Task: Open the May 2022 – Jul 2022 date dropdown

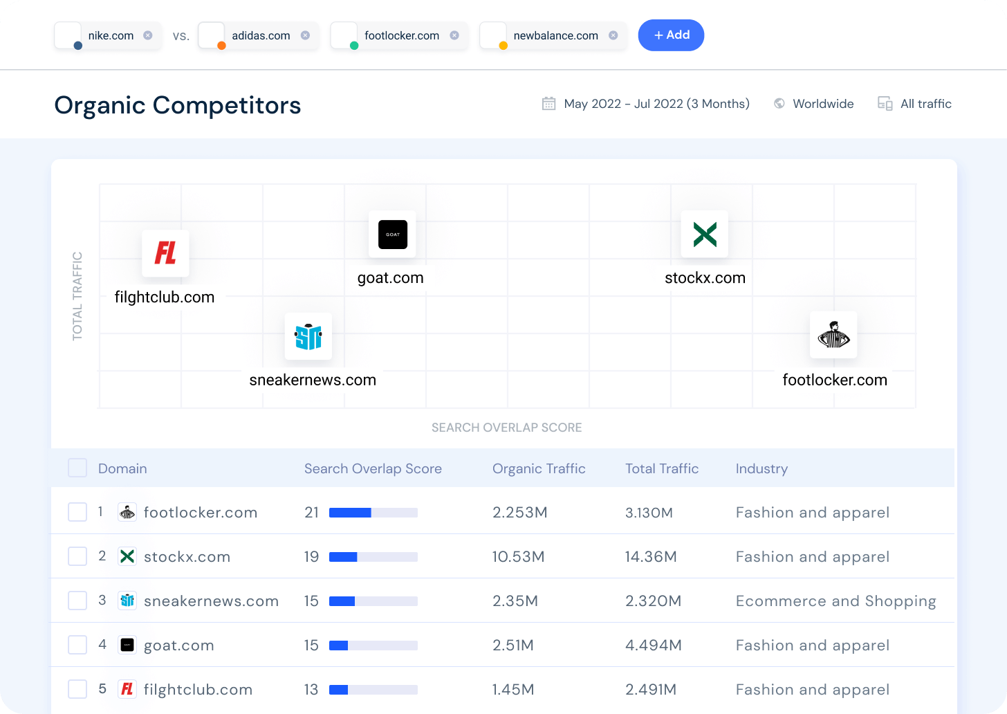Action: click(656, 104)
